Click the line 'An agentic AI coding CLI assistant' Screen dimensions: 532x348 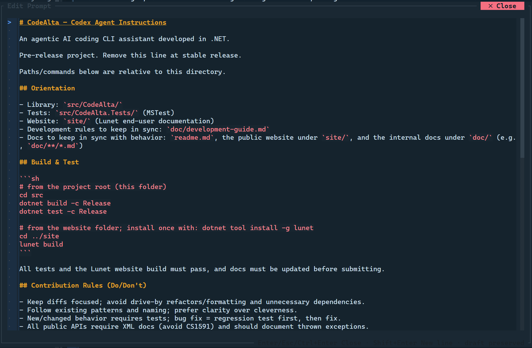(x=124, y=39)
